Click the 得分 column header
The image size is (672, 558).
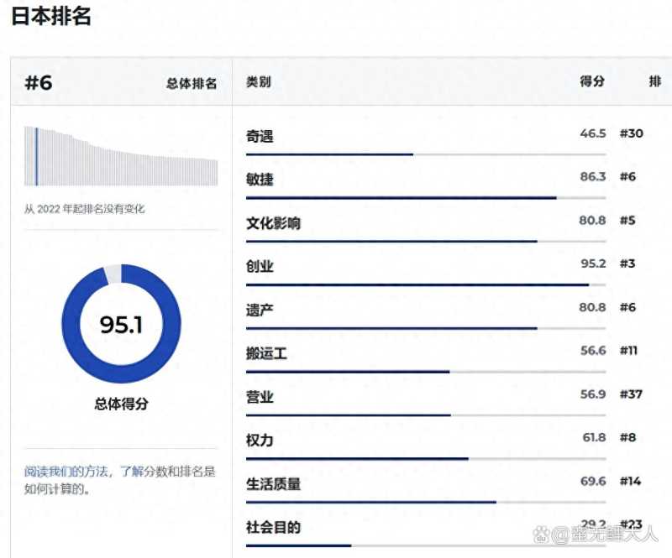tap(592, 82)
